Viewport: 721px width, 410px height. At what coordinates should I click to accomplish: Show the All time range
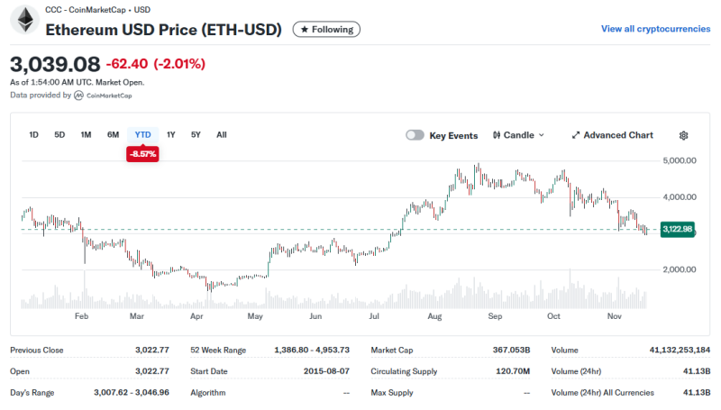click(x=221, y=134)
